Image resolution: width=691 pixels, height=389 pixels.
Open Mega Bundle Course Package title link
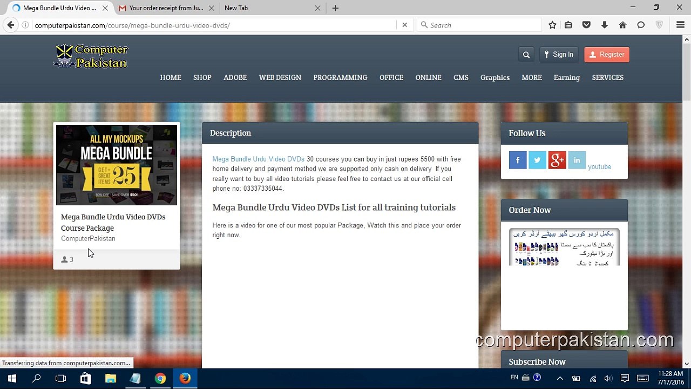click(113, 223)
